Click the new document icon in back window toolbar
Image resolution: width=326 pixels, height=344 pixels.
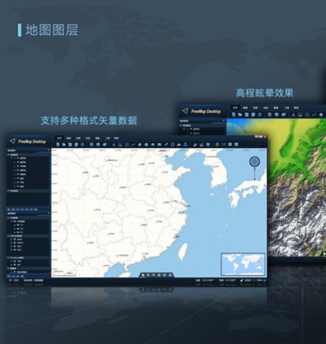point(234,115)
